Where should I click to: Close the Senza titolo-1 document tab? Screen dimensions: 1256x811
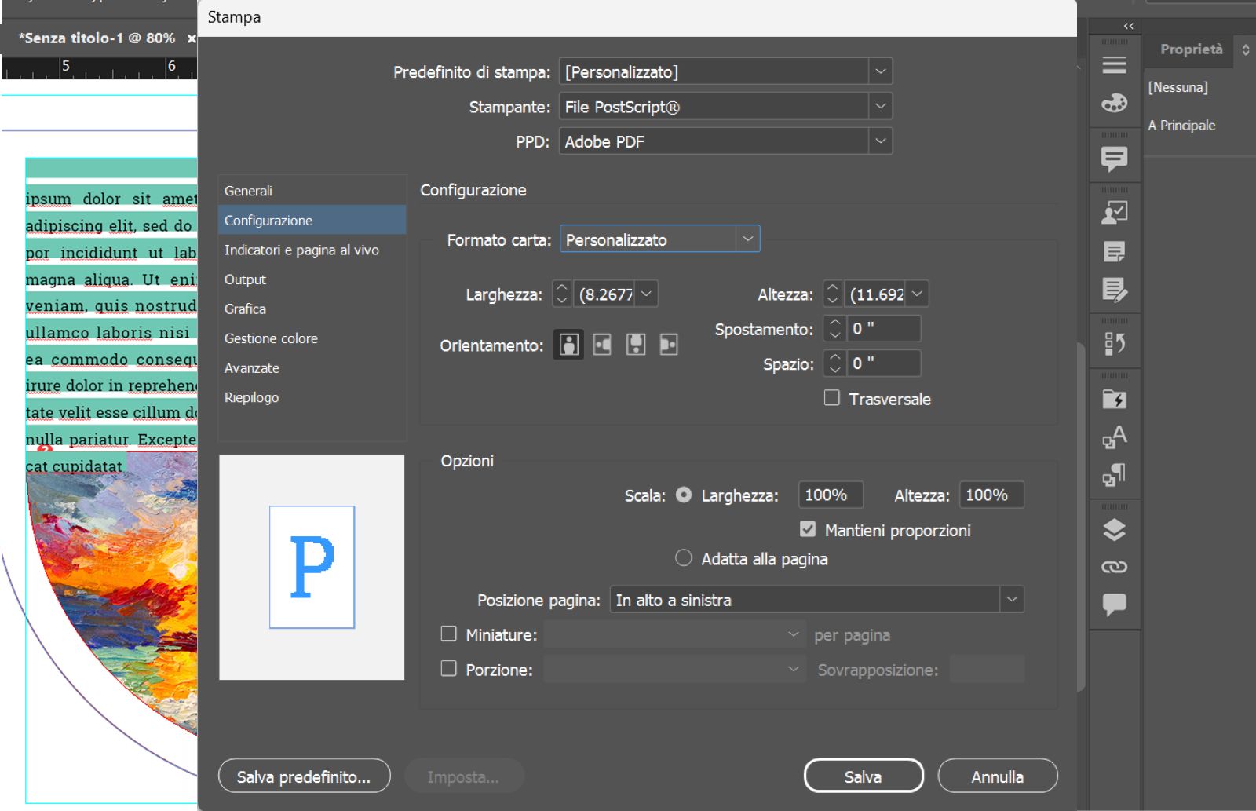coord(191,38)
